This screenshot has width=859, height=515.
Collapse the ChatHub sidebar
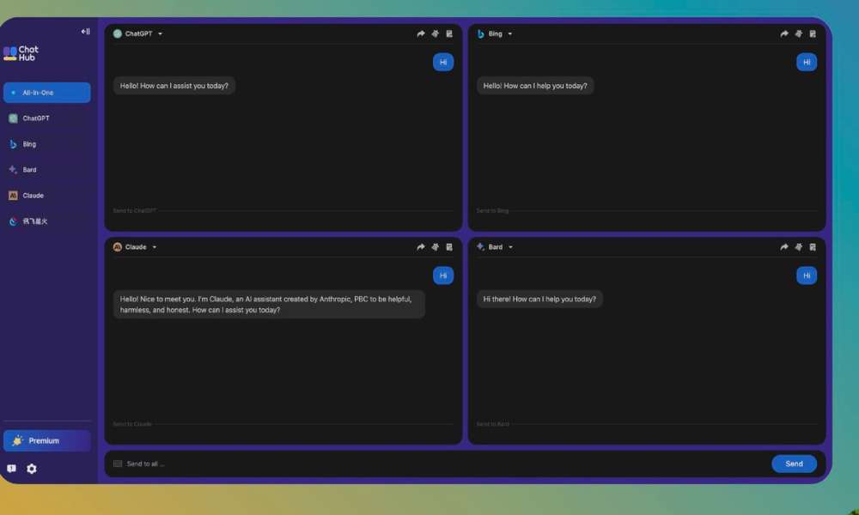tap(85, 32)
